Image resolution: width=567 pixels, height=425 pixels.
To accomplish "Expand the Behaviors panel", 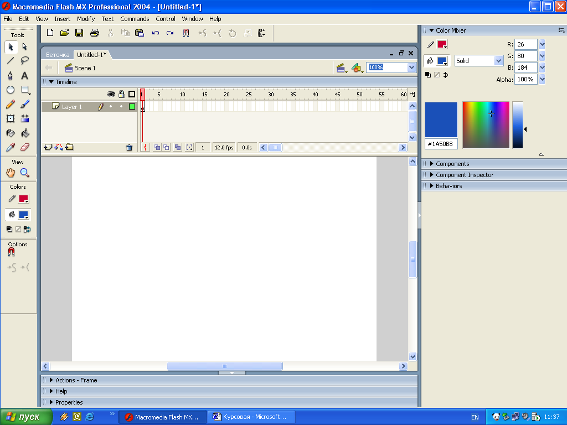I will [x=431, y=186].
